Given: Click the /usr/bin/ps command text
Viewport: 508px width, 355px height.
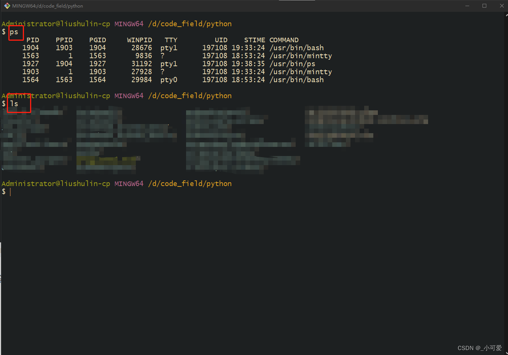Looking at the screenshot, I should [292, 64].
